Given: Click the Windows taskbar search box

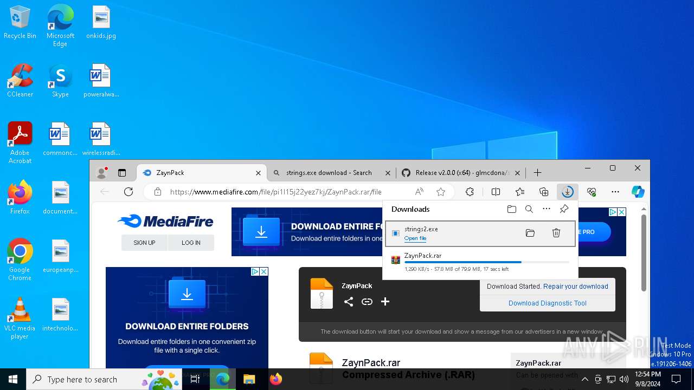Looking at the screenshot, I should [x=104, y=379].
